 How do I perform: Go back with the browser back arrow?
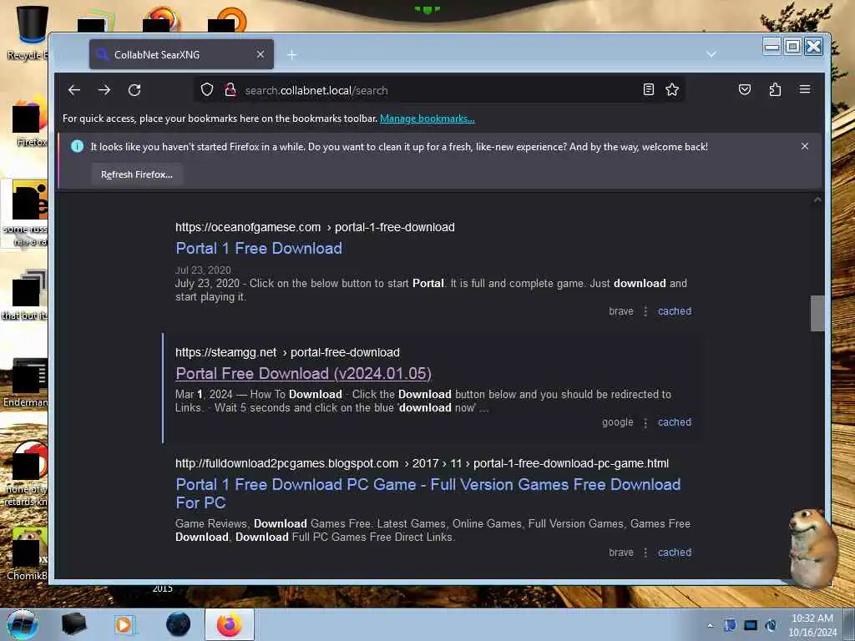tap(74, 90)
